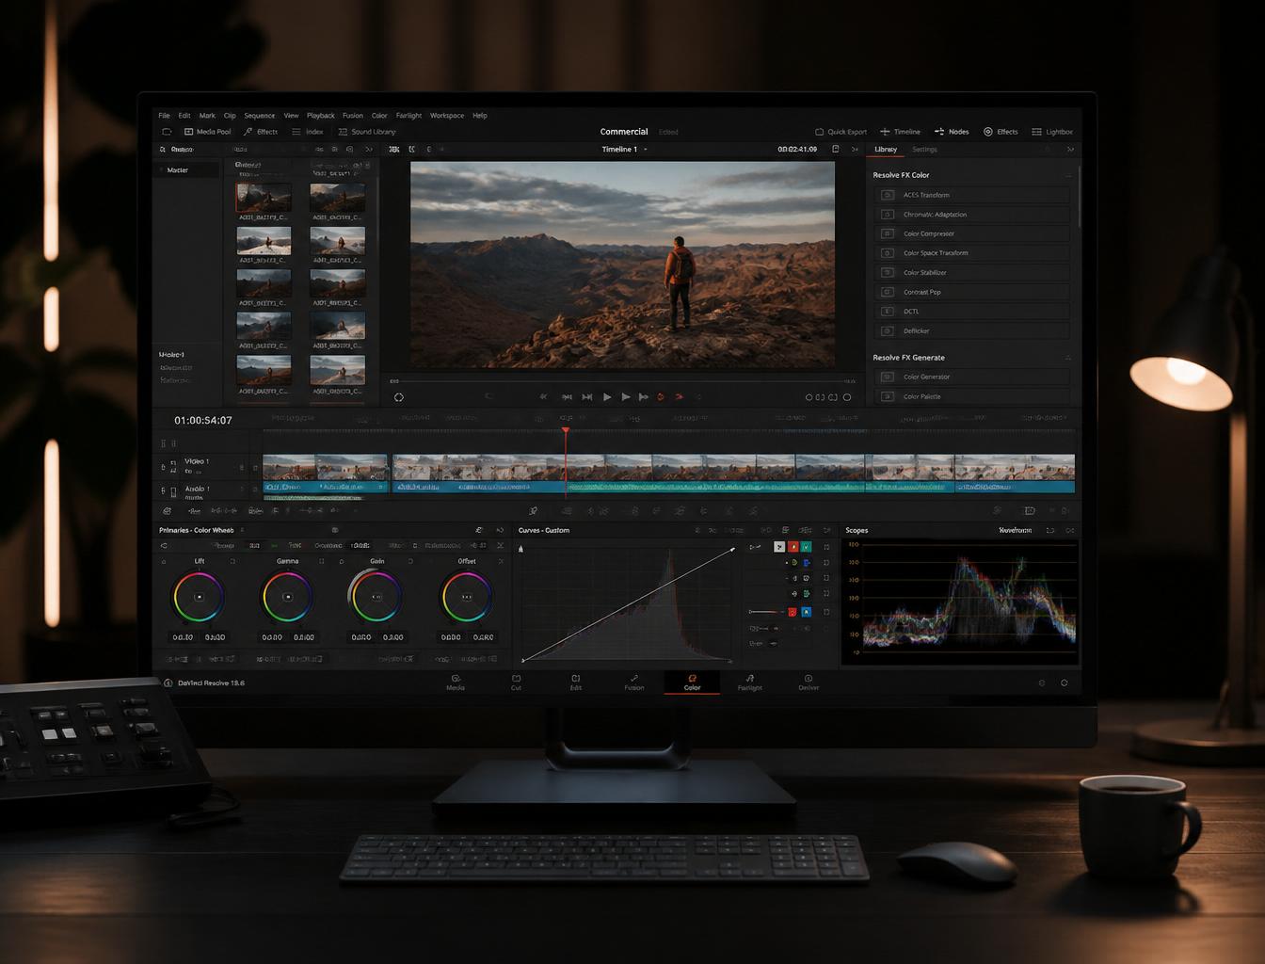The height and width of the screenshot is (964, 1265).
Task: Select the highlighted Color page icon
Action: (692, 678)
